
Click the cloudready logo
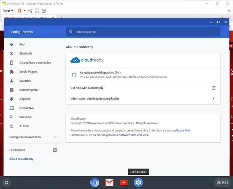[87, 60]
